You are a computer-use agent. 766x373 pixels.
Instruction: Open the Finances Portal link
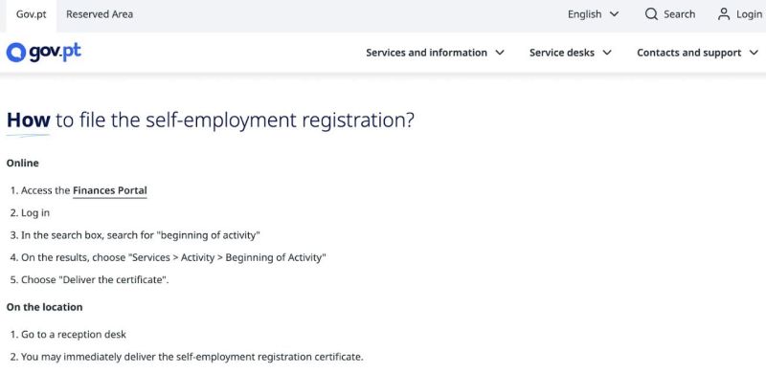(110, 190)
